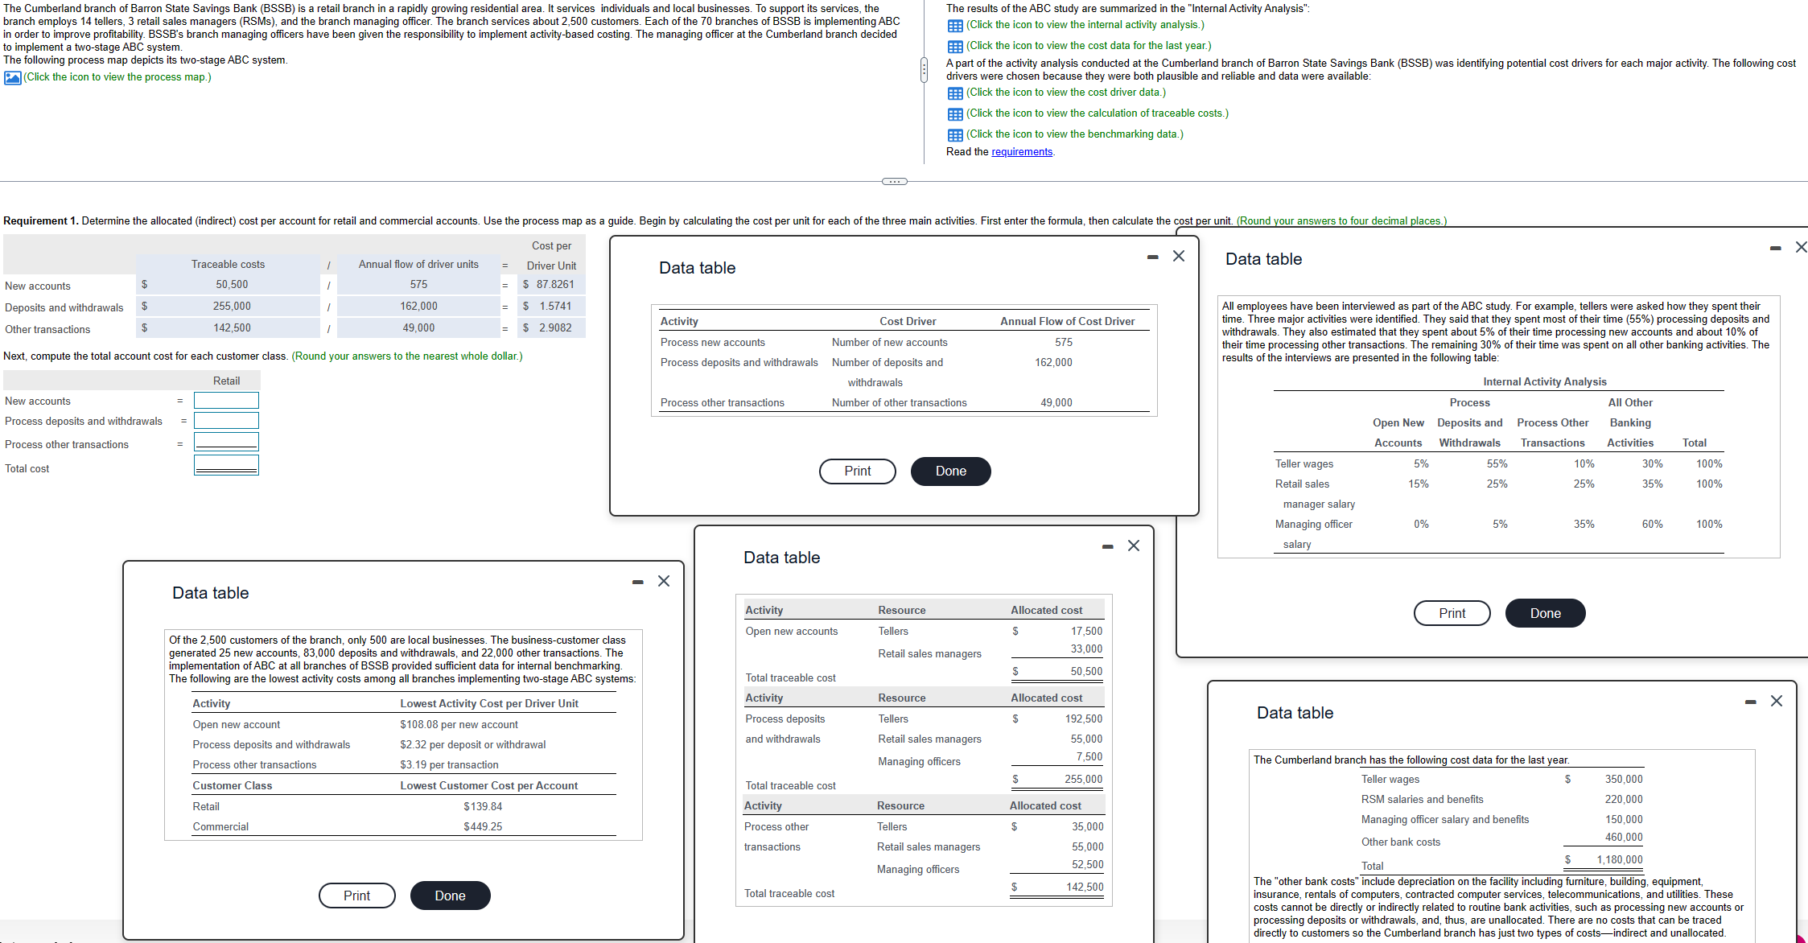1808x943 pixels.
Task: Open the cost data for last year icon
Action: tap(955, 47)
